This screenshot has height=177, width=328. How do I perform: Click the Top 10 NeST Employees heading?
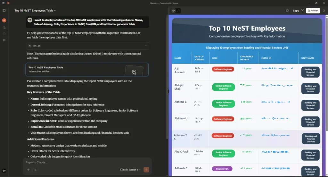pyautogui.click(x=247, y=28)
